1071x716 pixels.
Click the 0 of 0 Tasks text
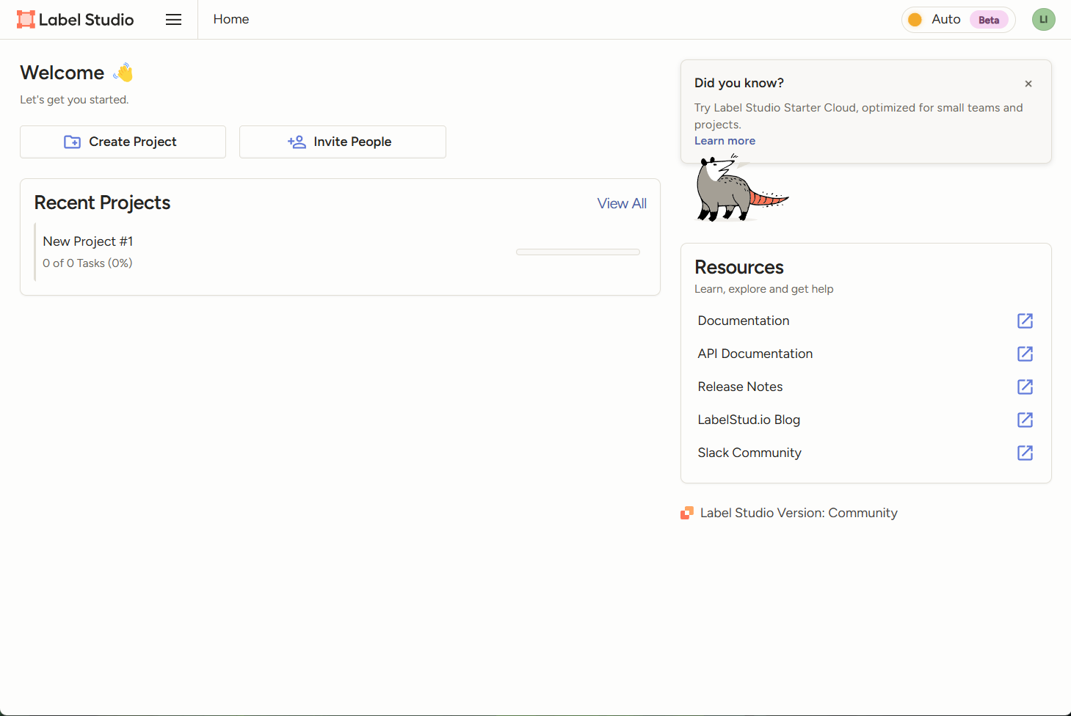coord(87,263)
